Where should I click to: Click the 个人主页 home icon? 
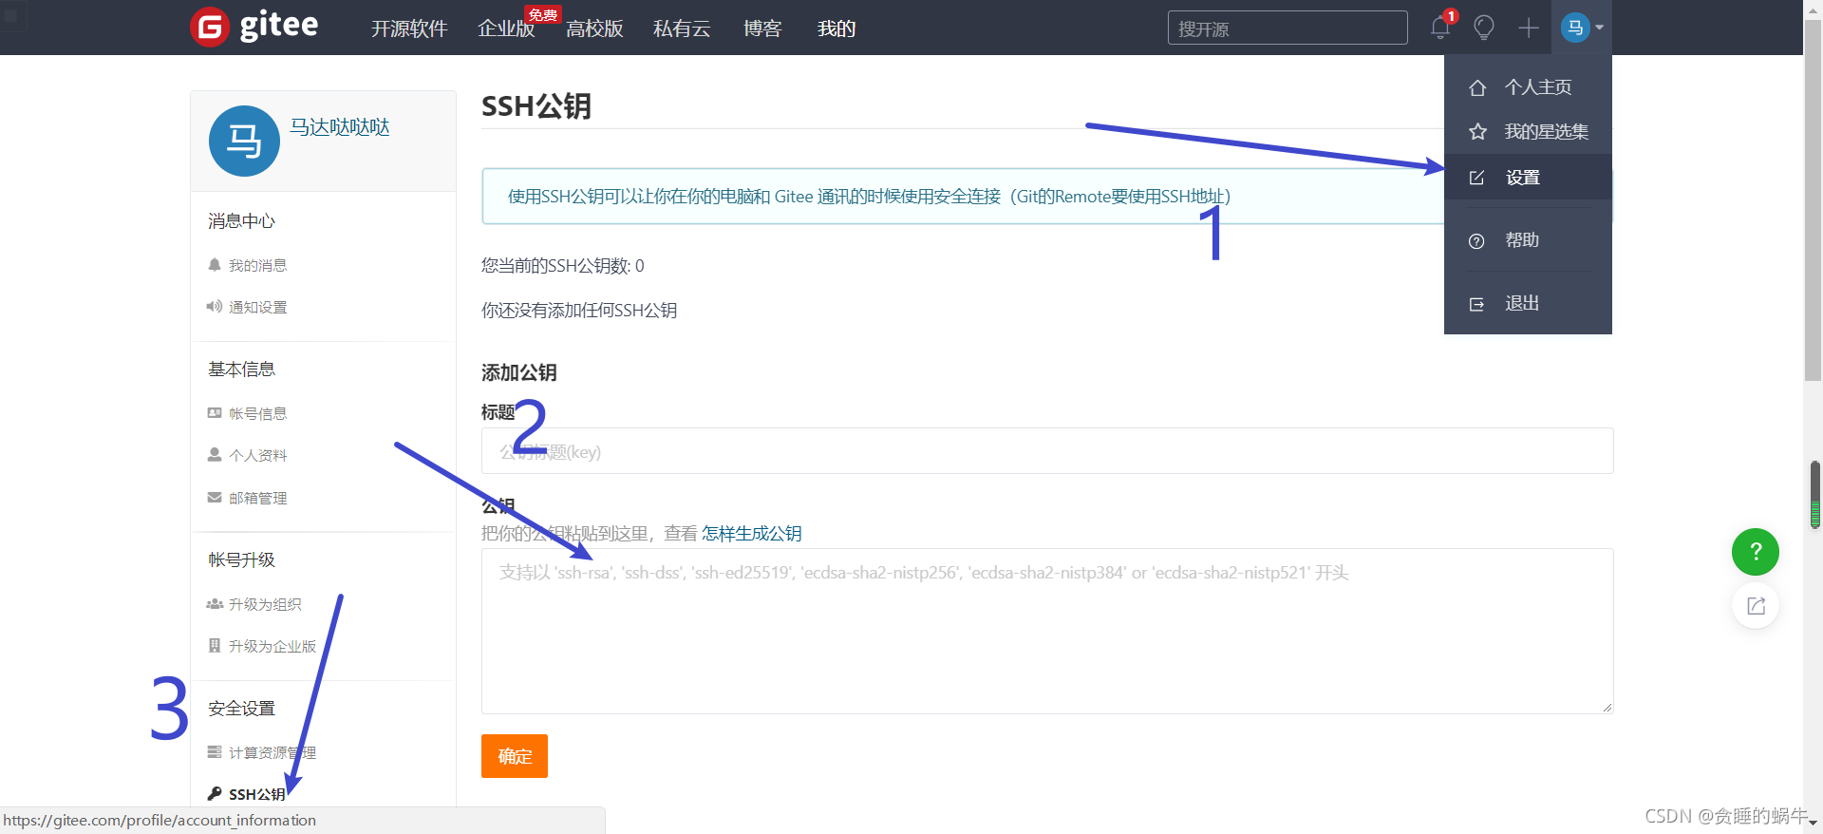click(x=1477, y=87)
